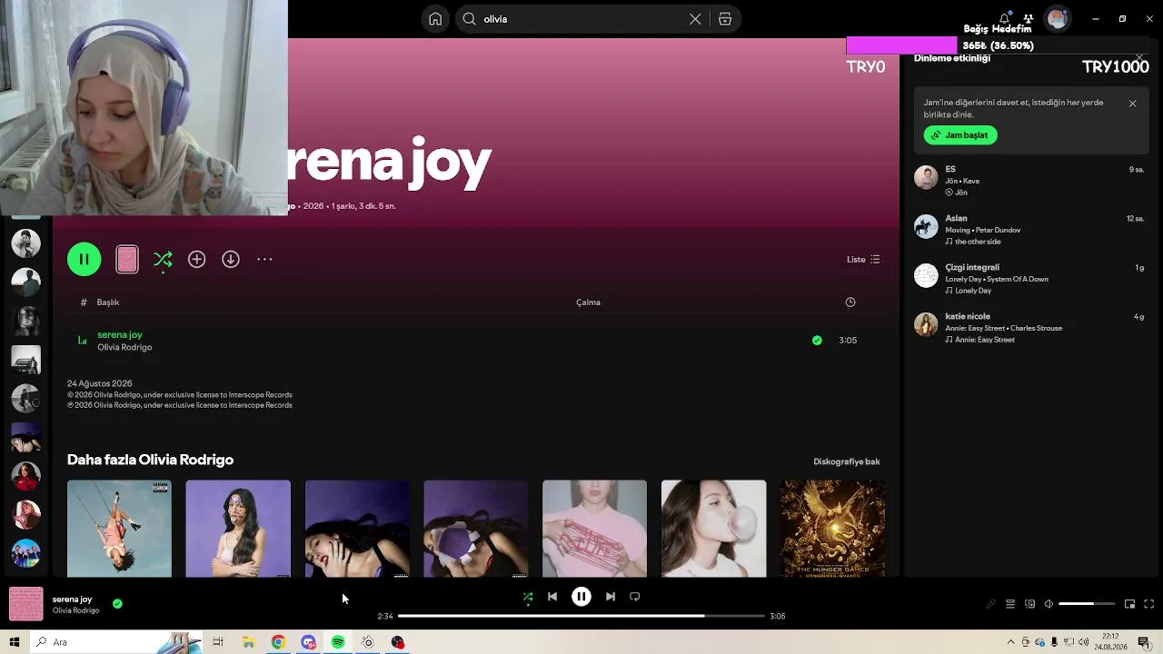Open The Hunger Games golden album cover
Screen dimensions: 1163x654
click(x=832, y=529)
